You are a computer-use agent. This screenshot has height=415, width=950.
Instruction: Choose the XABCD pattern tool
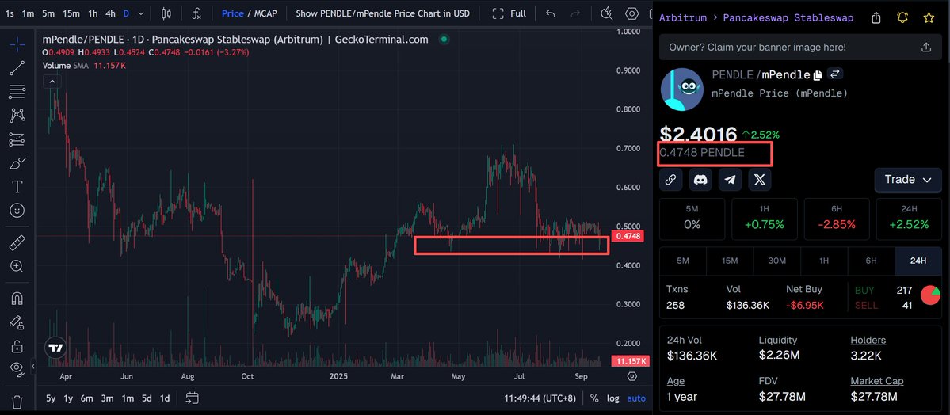17,115
